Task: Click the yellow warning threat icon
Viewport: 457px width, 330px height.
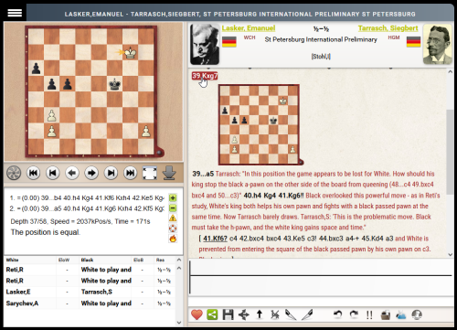Action: point(173,218)
